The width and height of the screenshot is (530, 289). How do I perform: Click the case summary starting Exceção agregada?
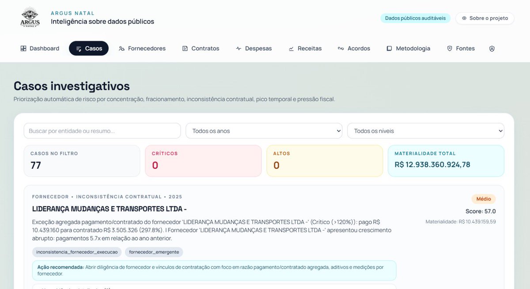click(212, 230)
